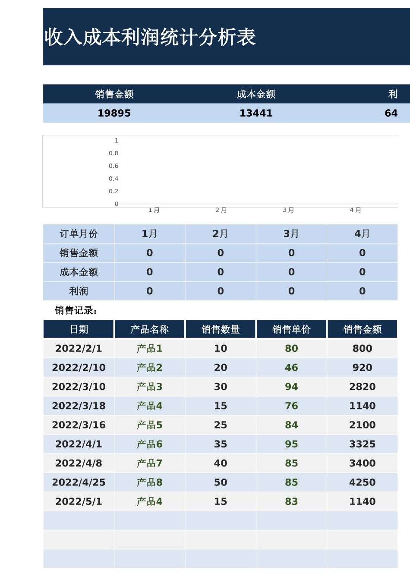Select the 日期 column header
The width and height of the screenshot is (410, 581).
pyautogui.click(x=78, y=329)
